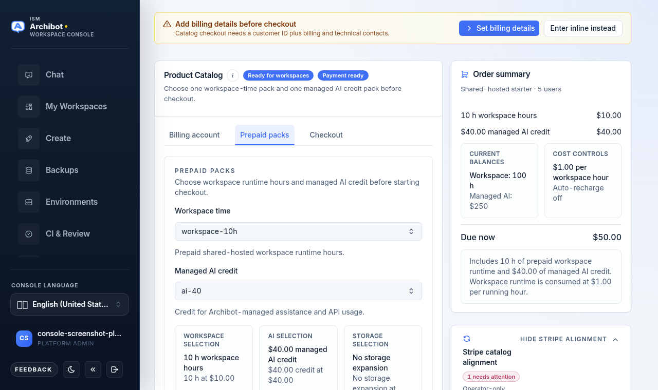Image resolution: width=658 pixels, height=390 pixels.
Task: Click the Feedback button
Action: pyautogui.click(x=33, y=369)
